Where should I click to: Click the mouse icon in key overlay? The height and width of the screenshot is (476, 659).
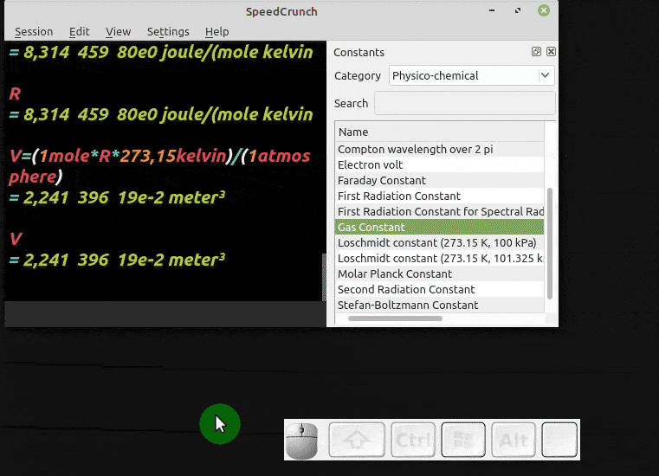[301, 441]
